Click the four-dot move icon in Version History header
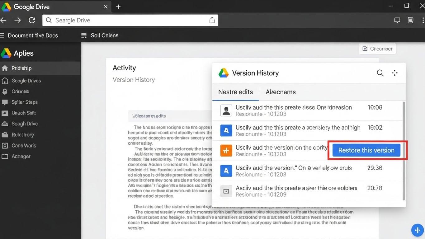This screenshot has height=239, width=425. (394, 73)
